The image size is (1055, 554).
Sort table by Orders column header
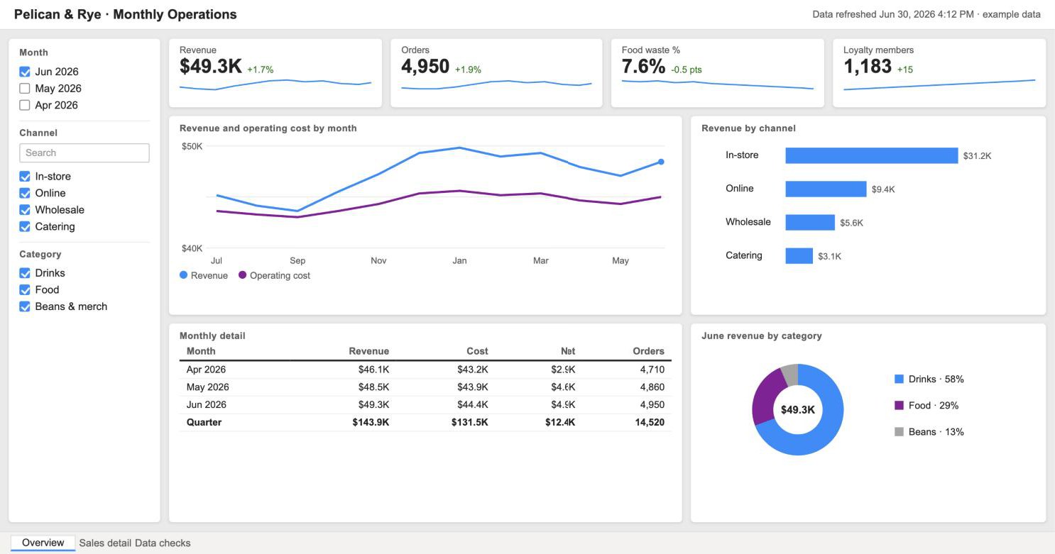(648, 351)
